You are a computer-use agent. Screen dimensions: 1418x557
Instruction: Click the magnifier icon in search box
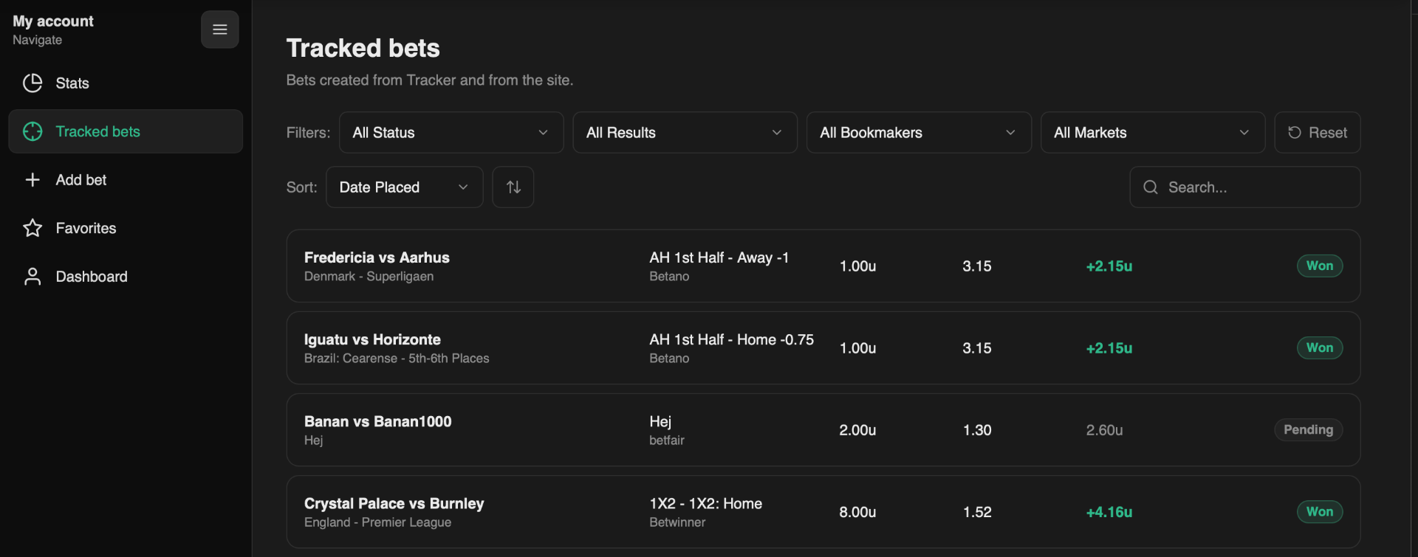[x=1150, y=187]
